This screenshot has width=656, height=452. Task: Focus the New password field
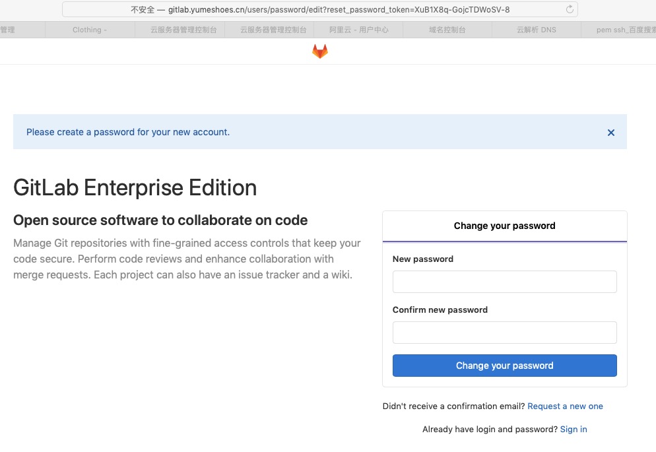point(505,281)
